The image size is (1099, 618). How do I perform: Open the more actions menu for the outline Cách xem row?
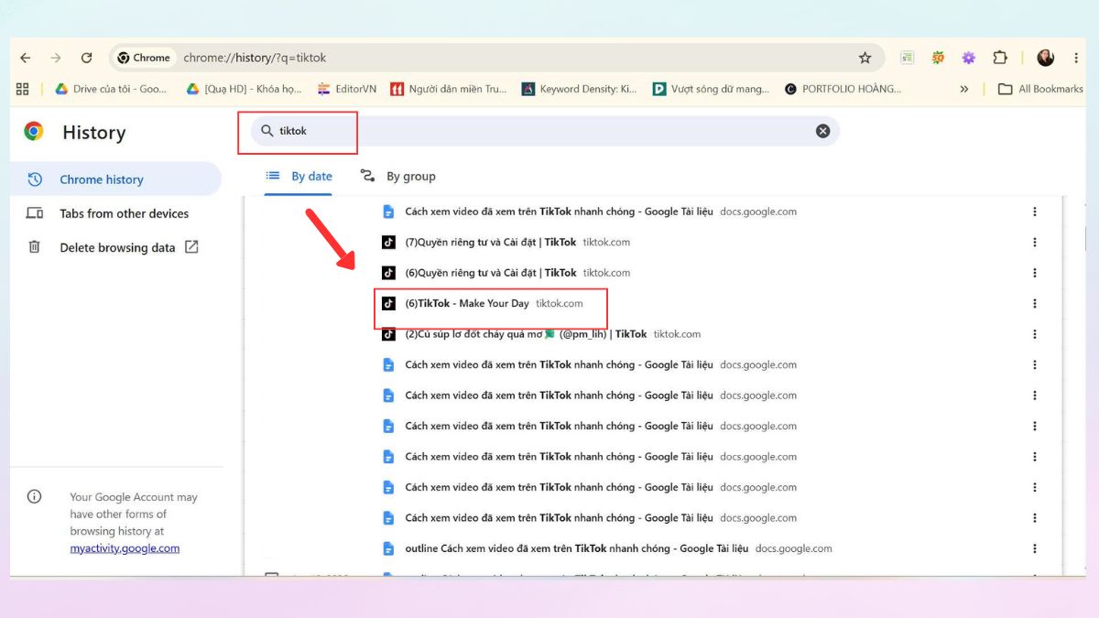[1035, 548]
